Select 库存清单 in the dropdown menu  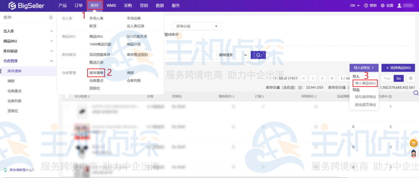point(96,73)
